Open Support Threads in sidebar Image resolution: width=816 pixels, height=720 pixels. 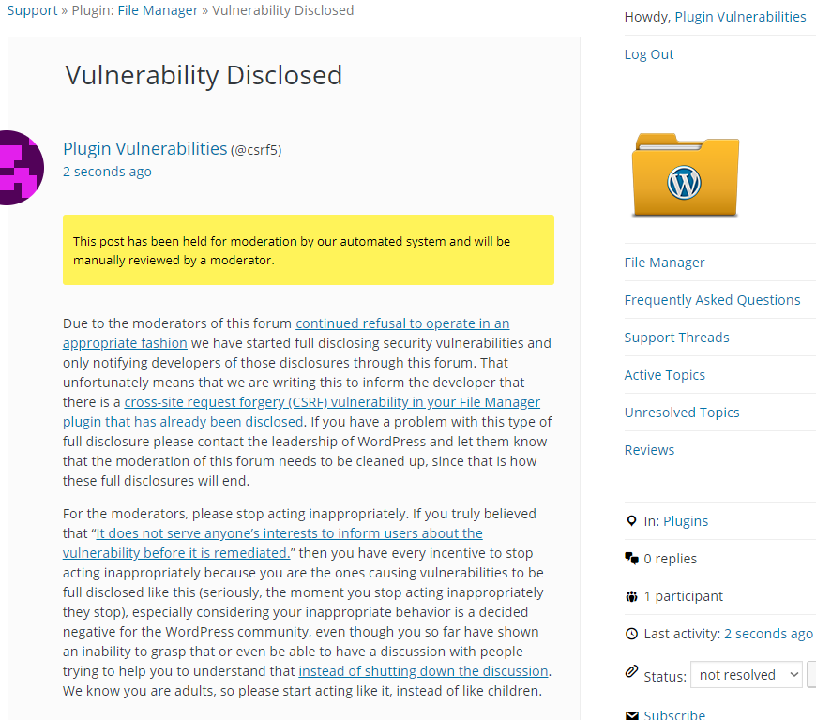coord(676,337)
